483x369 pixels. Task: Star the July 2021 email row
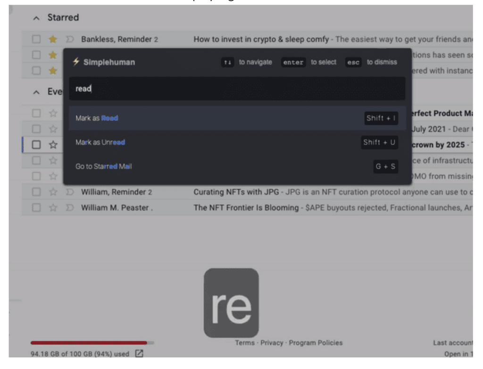click(53, 129)
